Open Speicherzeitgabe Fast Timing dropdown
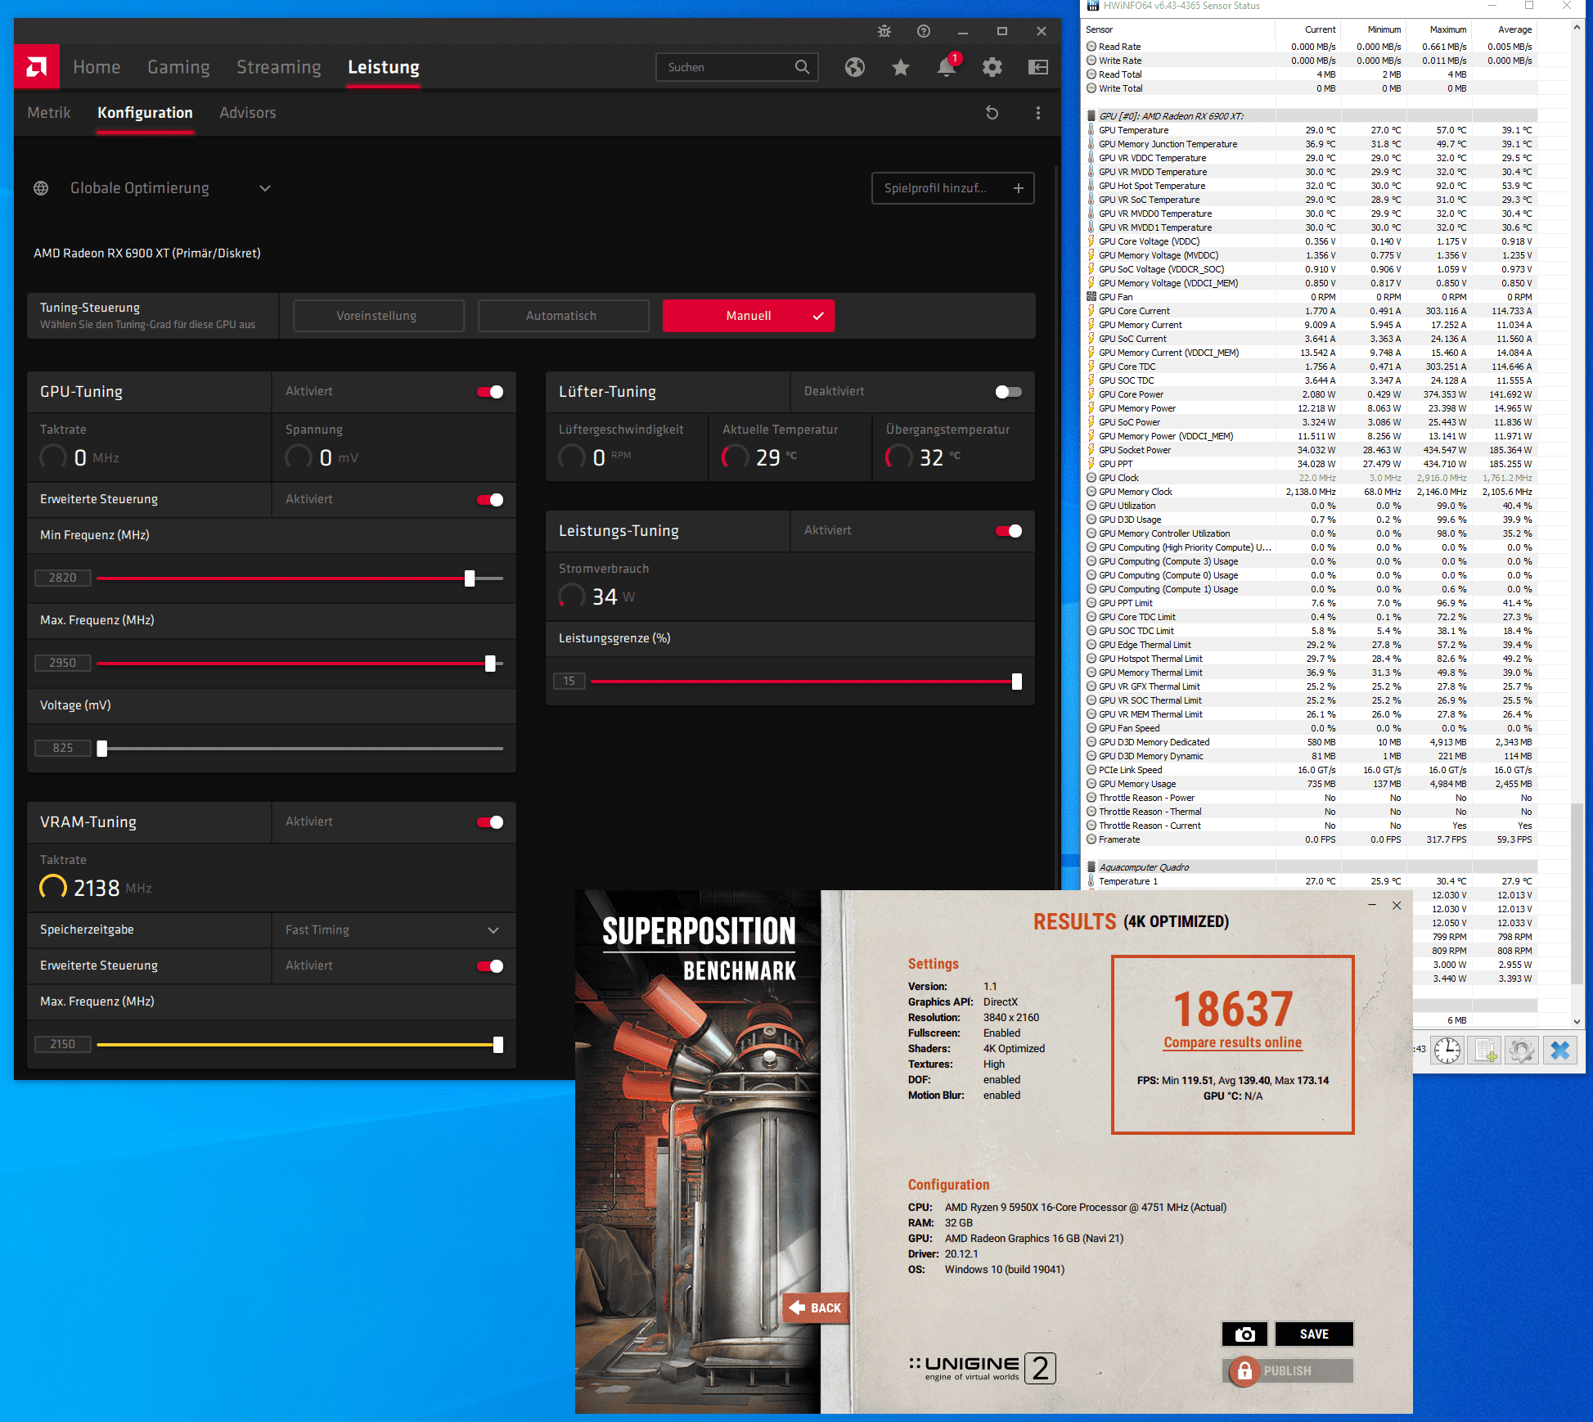 point(493,930)
